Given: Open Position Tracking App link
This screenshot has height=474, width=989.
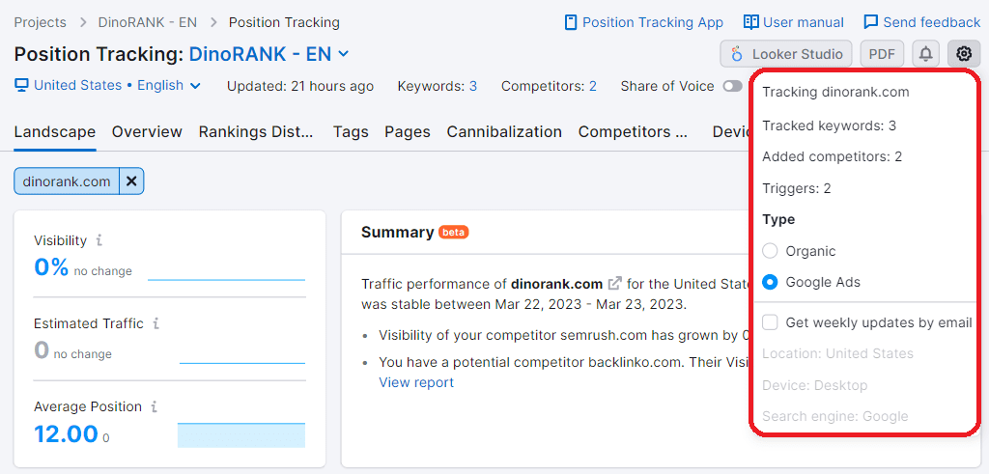Looking at the screenshot, I should pyautogui.click(x=644, y=23).
